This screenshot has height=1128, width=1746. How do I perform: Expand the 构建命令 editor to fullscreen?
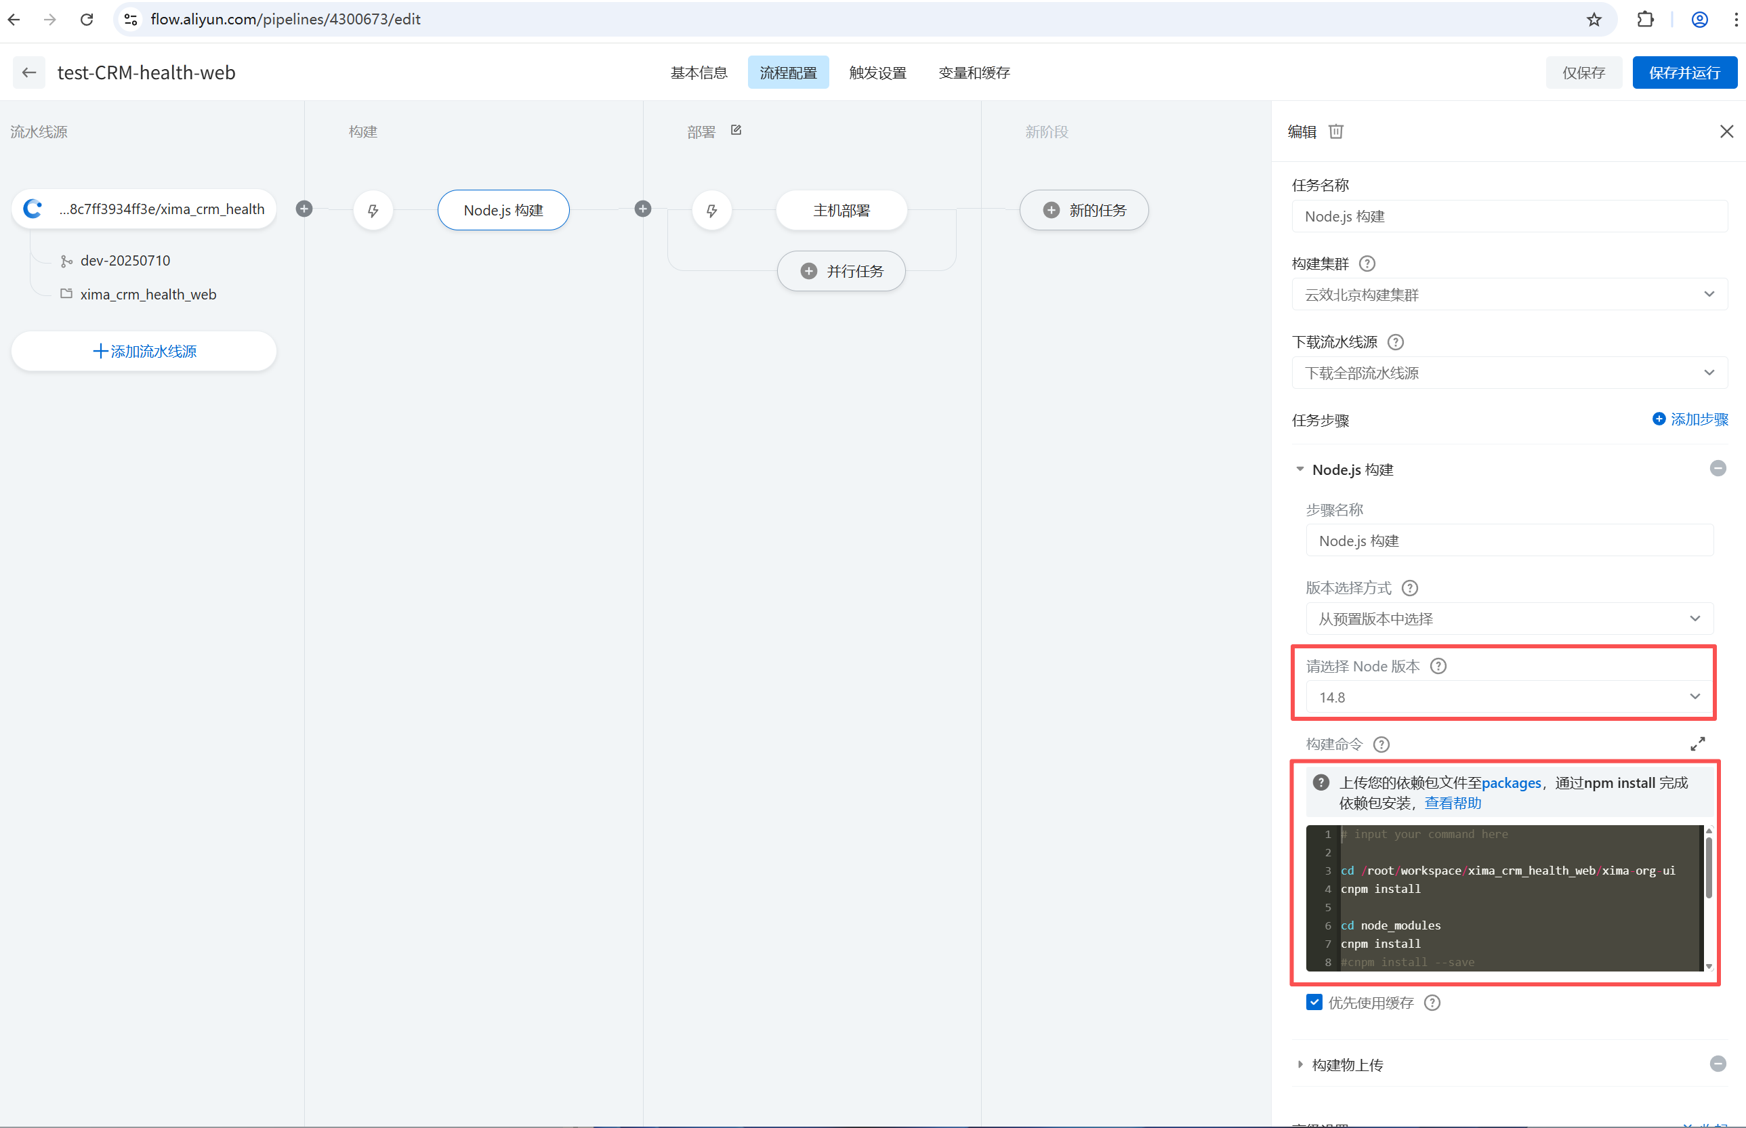tap(1697, 744)
